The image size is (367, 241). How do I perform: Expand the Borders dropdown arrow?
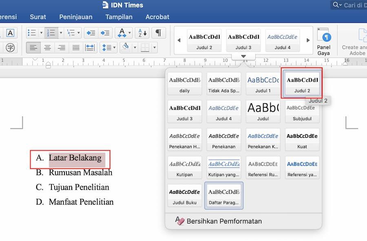pos(154,47)
